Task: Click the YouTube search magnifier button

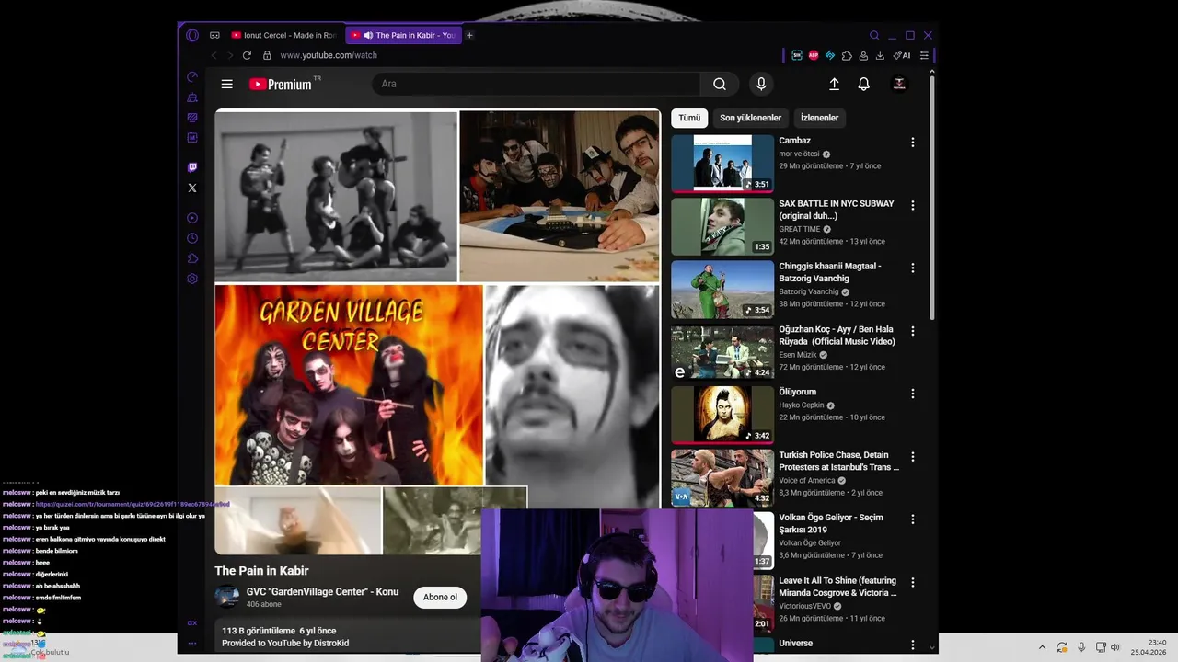Action: pos(720,84)
